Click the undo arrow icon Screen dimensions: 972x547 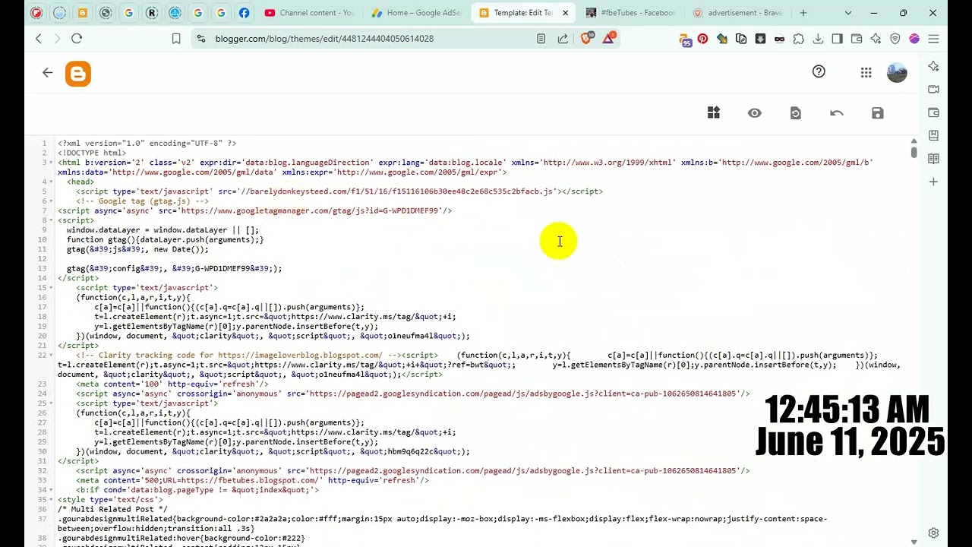837,113
